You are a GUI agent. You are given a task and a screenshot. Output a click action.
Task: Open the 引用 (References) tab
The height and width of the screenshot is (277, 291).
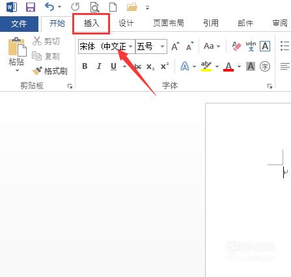(x=211, y=23)
